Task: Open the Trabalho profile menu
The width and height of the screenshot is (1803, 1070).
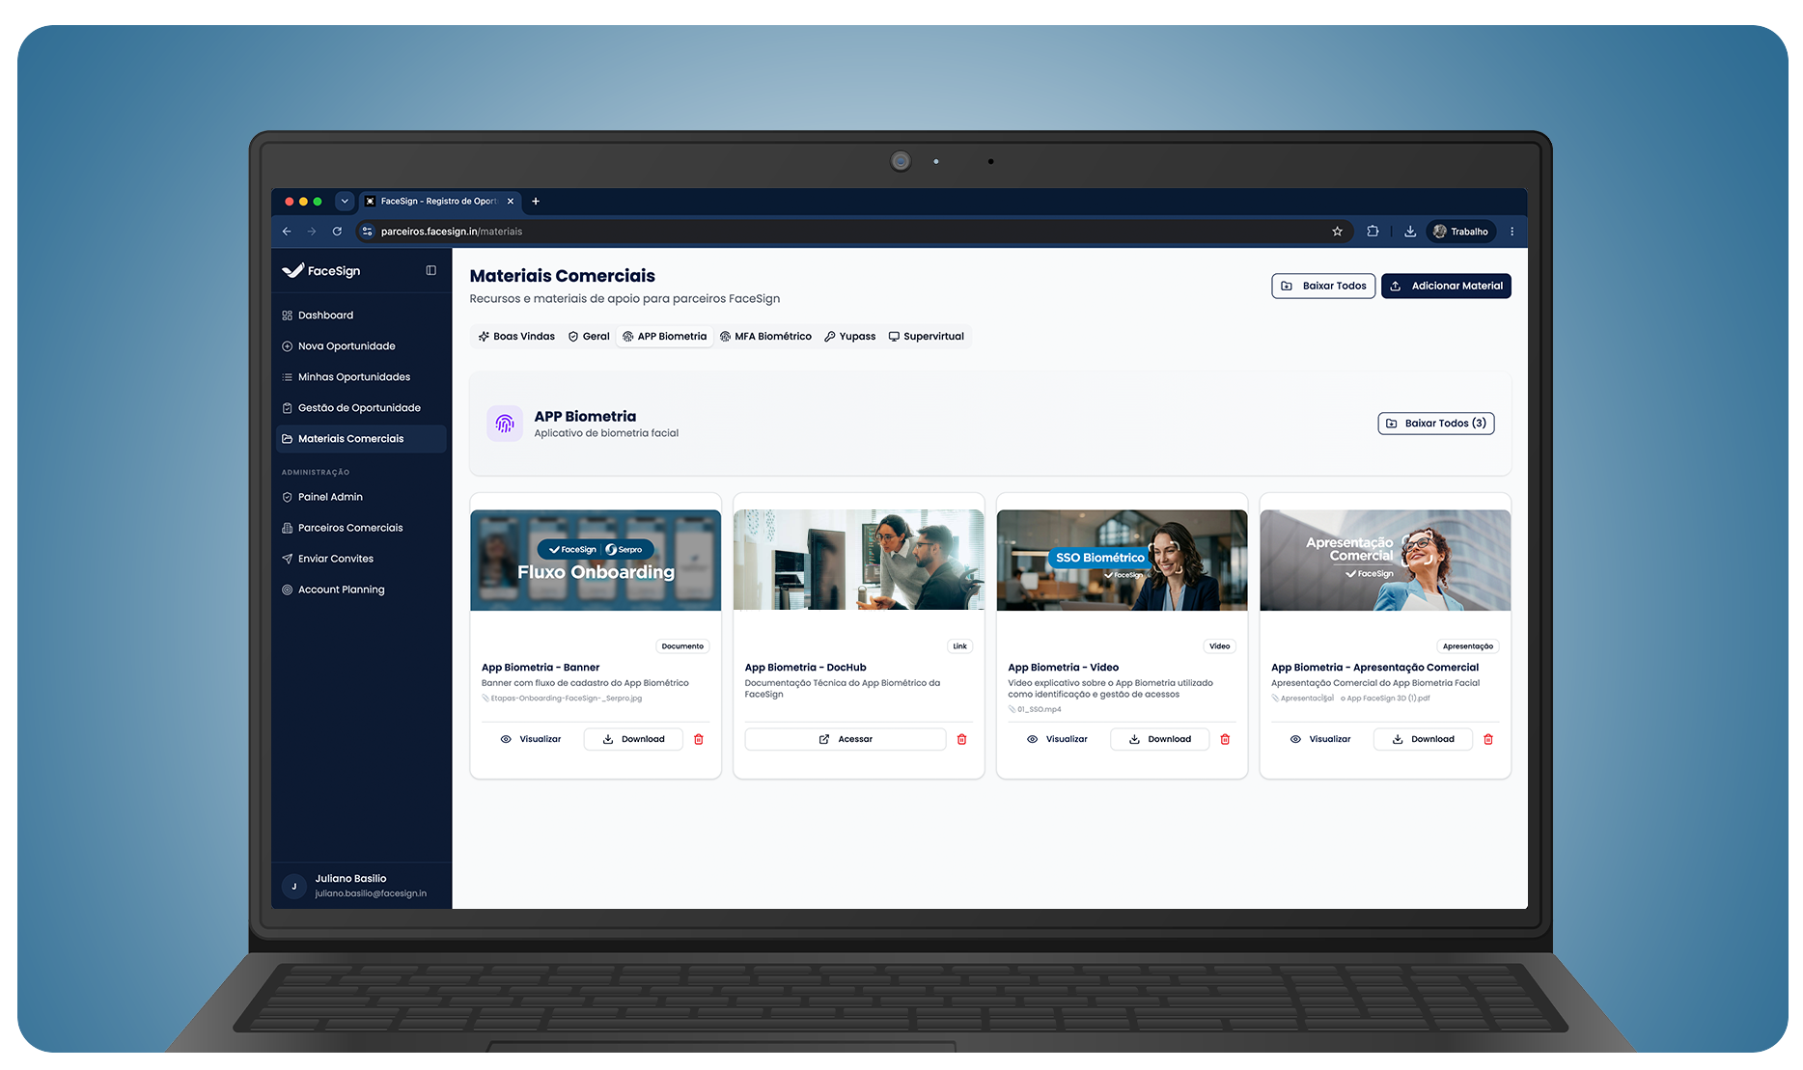Action: (x=1460, y=232)
